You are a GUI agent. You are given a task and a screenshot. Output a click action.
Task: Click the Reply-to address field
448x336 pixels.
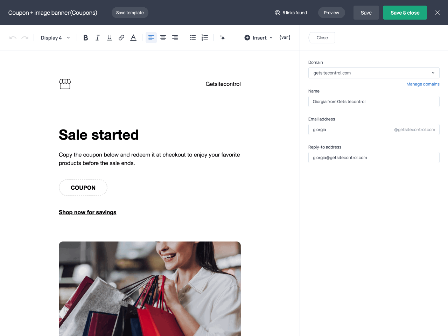tap(373, 157)
